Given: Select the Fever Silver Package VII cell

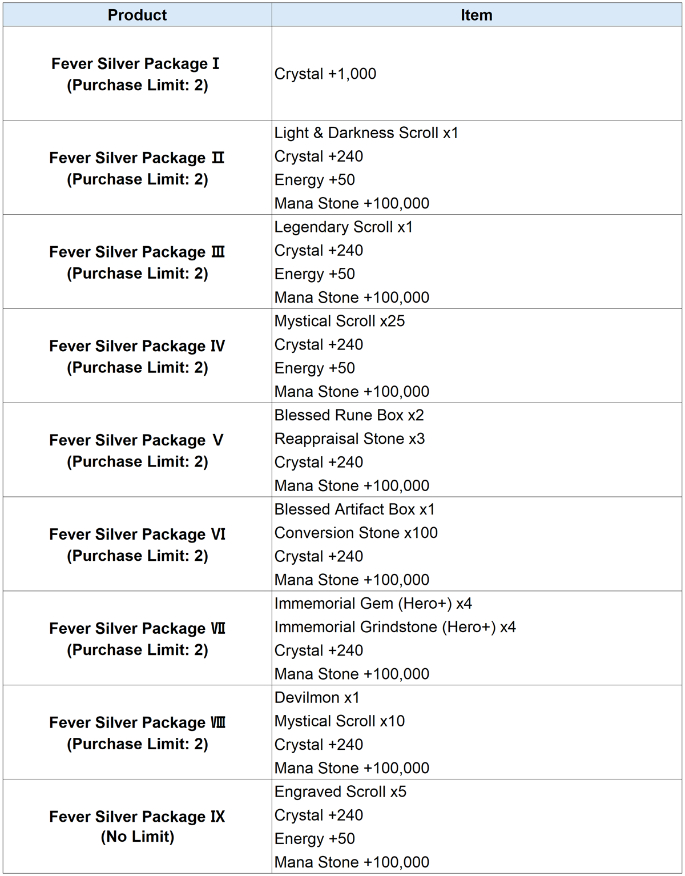Looking at the screenshot, I should point(137,638).
